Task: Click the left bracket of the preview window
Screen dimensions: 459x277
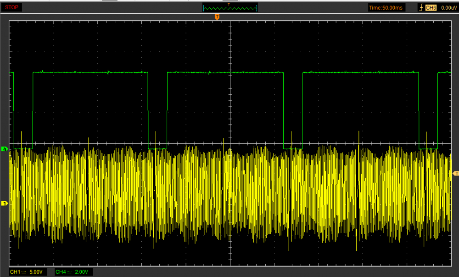Action: pyautogui.click(x=203, y=8)
